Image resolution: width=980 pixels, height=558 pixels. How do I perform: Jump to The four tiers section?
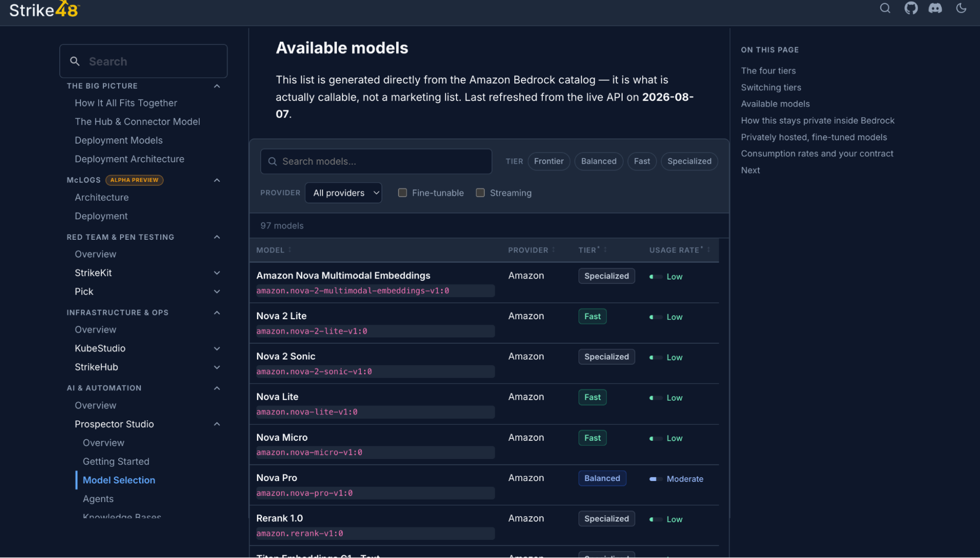[x=768, y=71]
